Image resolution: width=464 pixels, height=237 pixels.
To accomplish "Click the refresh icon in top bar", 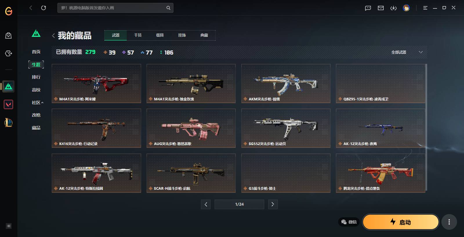I will tap(43, 8).
